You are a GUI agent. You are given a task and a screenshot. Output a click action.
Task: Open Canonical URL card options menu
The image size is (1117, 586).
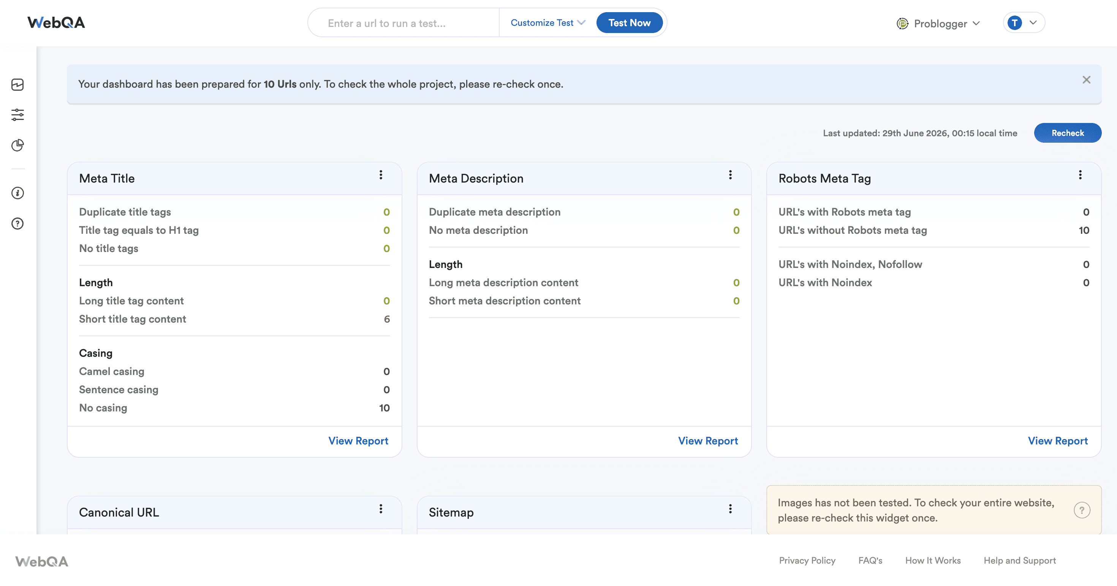coord(381,509)
